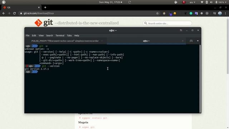The width and height of the screenshot is (229, 129).
Task: Open the media control playlist icon
Action: point(214,13)
